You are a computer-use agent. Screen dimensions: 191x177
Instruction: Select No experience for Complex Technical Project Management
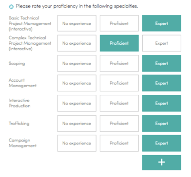pyautogui.click(x=77, y=43)
